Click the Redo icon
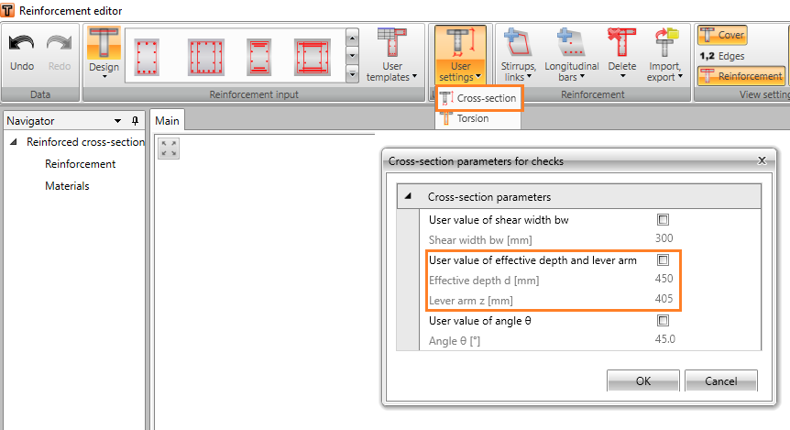The height and width of the screenshot is (430, 790). 59,44
